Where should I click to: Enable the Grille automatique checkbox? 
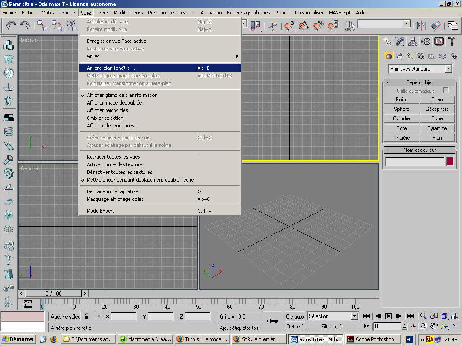pos(446,90)
